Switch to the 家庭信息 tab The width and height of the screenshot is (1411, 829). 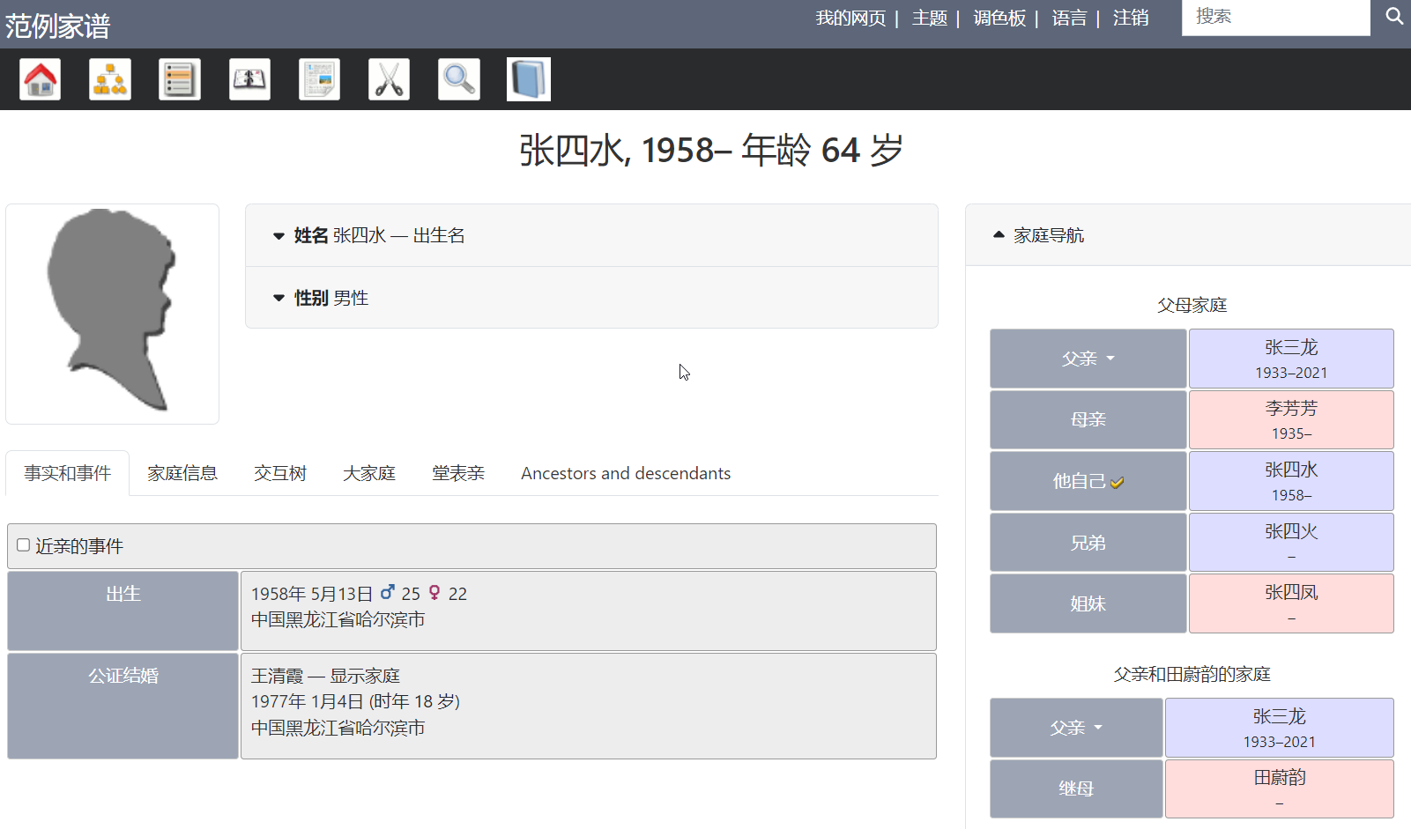point(182,473)
